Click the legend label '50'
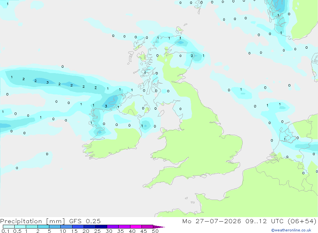 tap(156, 231)
